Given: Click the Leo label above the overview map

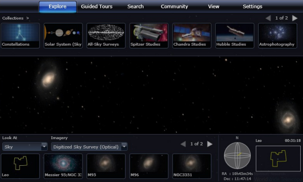Looking at the screenshot, I should click(259, 141).
